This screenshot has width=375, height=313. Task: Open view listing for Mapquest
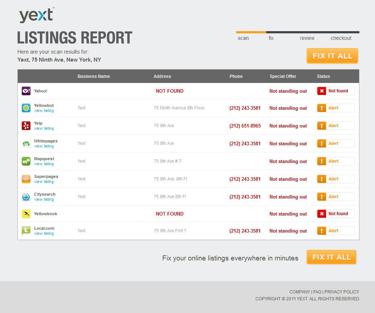[44, 164]
